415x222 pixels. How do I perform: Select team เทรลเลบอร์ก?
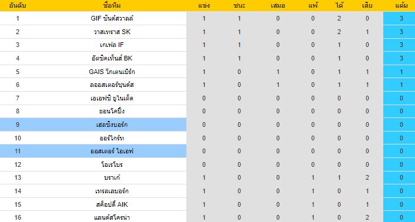pos(112,191)
